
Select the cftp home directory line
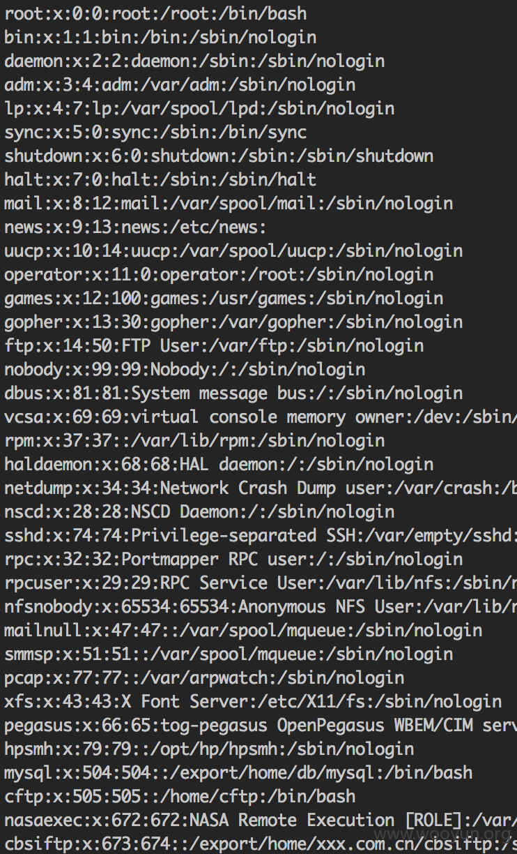tap(180, 796)
